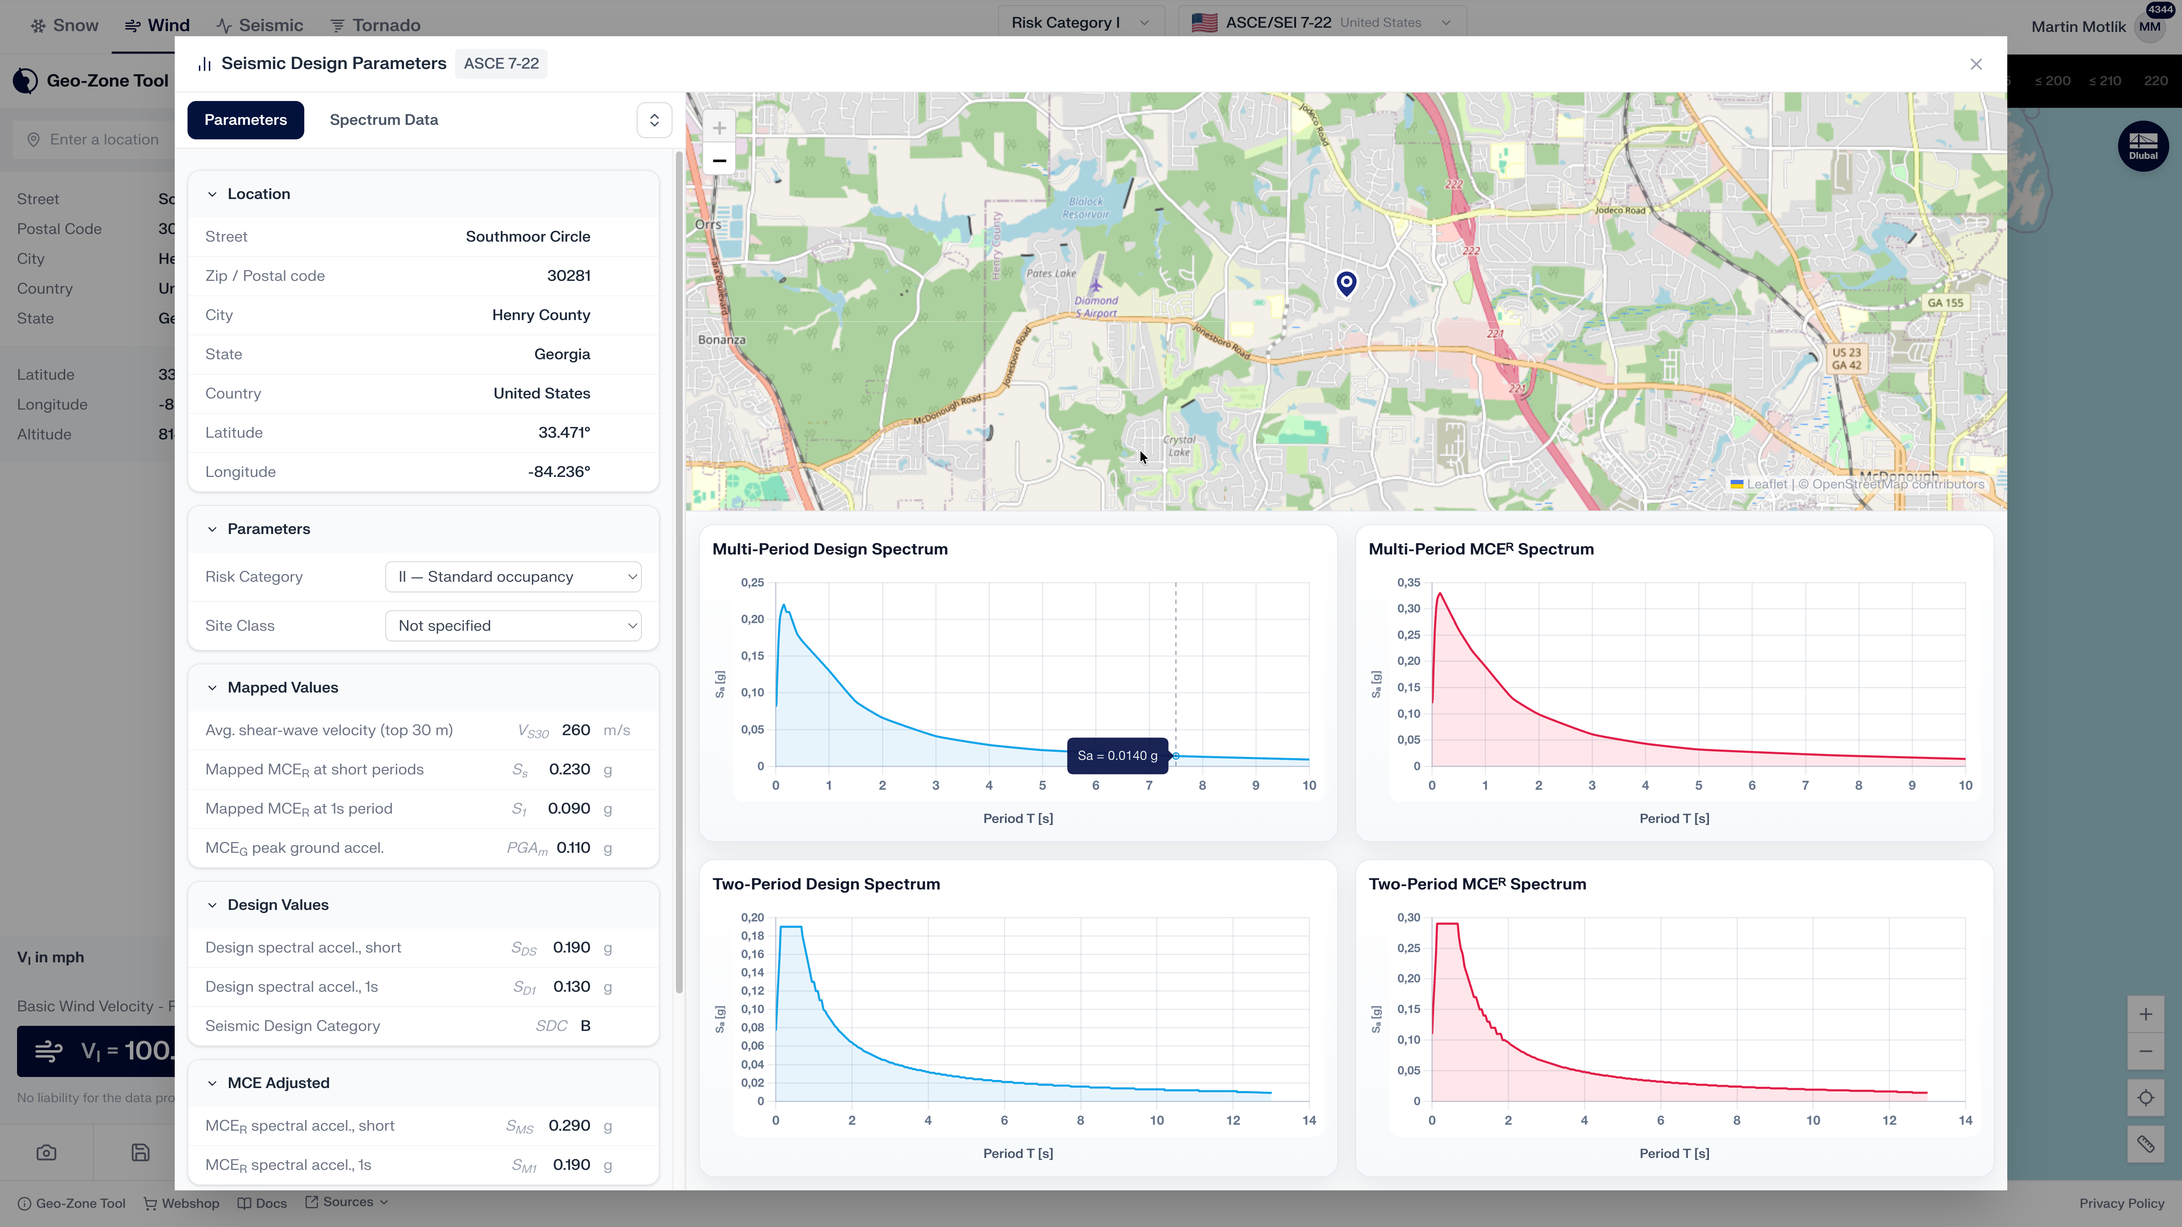The width and height of the screenshot is (2182, 1227).
Task: Click the longitude value -84.236°
Action: tap(559, 472)
